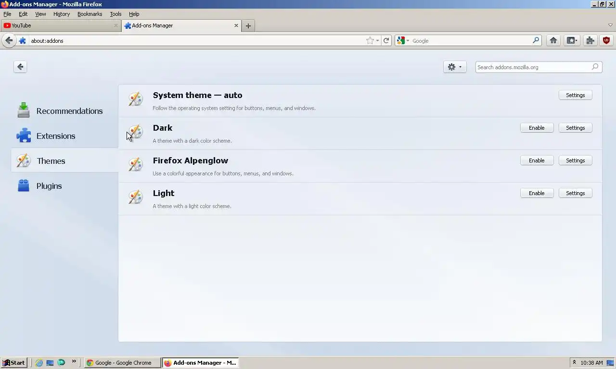Image resolution: width=616 pixels, height=369 pixels.
Task: Click the Add-ons Manager taskbar button
Action: point(200,363)
